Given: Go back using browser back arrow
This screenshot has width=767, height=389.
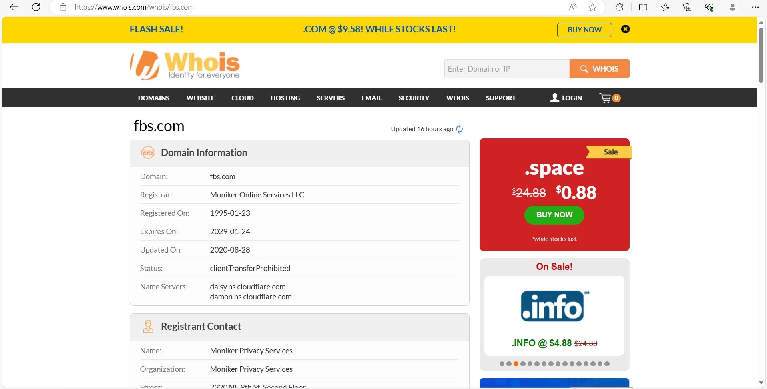Looking at the screenshot, I should (x=14, y=7).
